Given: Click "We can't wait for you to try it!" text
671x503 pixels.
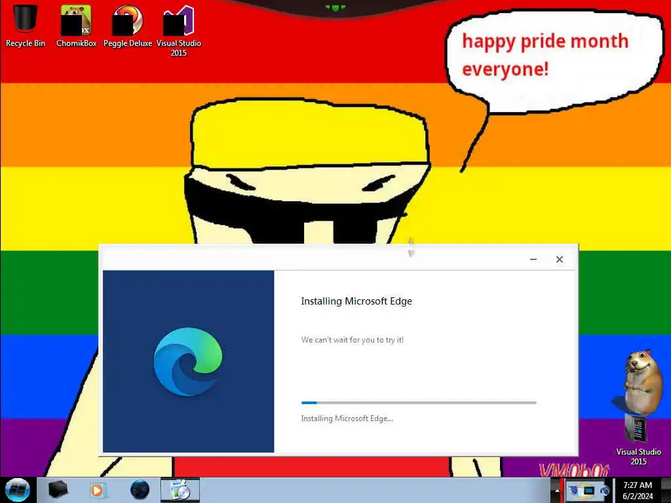Looking at the screenshot, I should [x=352, y=340].
